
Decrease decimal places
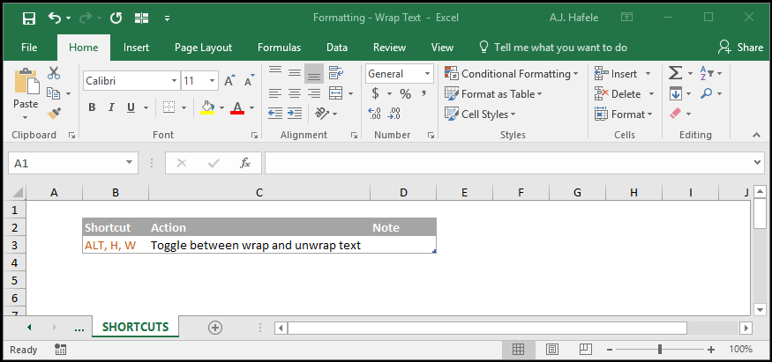tap(393, 114)
